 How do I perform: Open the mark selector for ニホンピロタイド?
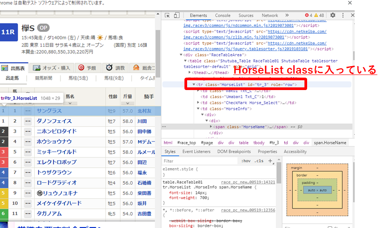point(28,131)
